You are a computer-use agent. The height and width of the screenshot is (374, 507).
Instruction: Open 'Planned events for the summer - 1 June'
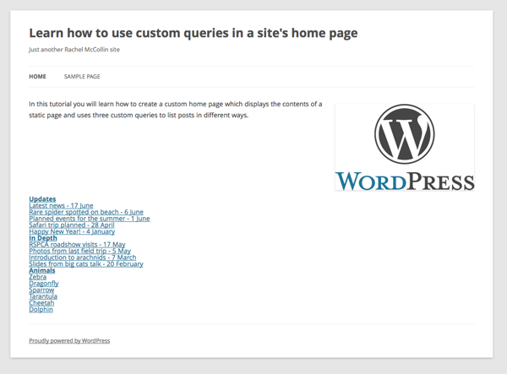90,219
